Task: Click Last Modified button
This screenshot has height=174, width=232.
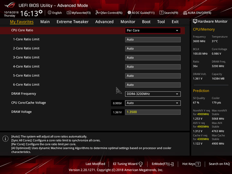Action: tap(95, 164)
